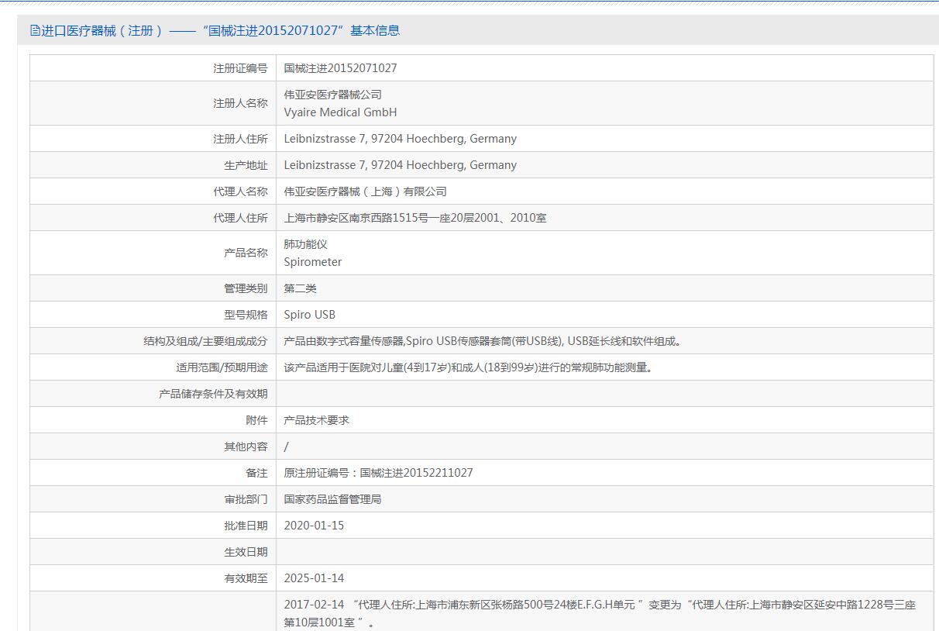The height and width of the screenshot is (631, 939).
Task: Select the 第二类 management category value
Action: (x=300, y=288)
